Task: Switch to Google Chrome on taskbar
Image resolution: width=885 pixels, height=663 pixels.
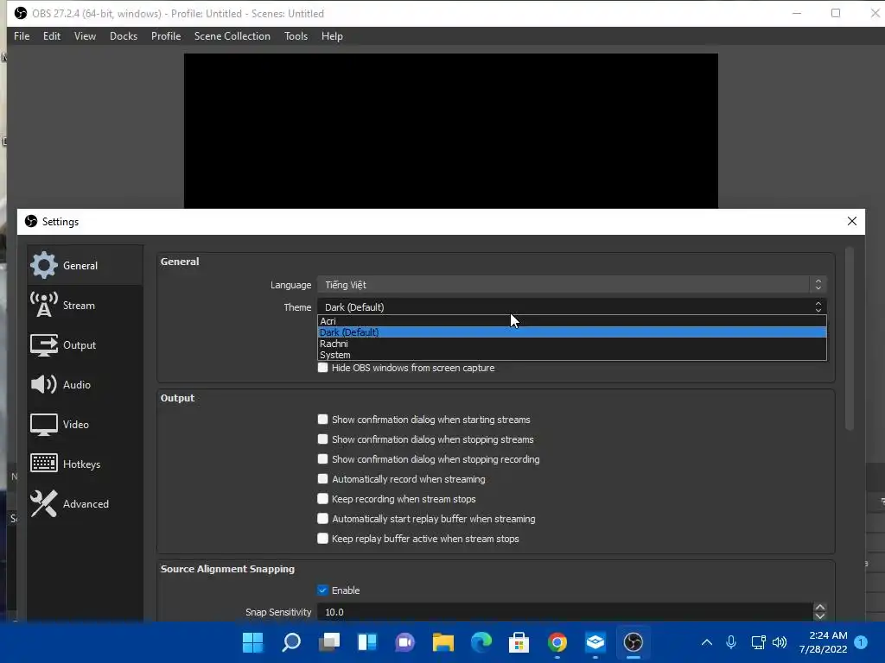Action: click(557, 642)
